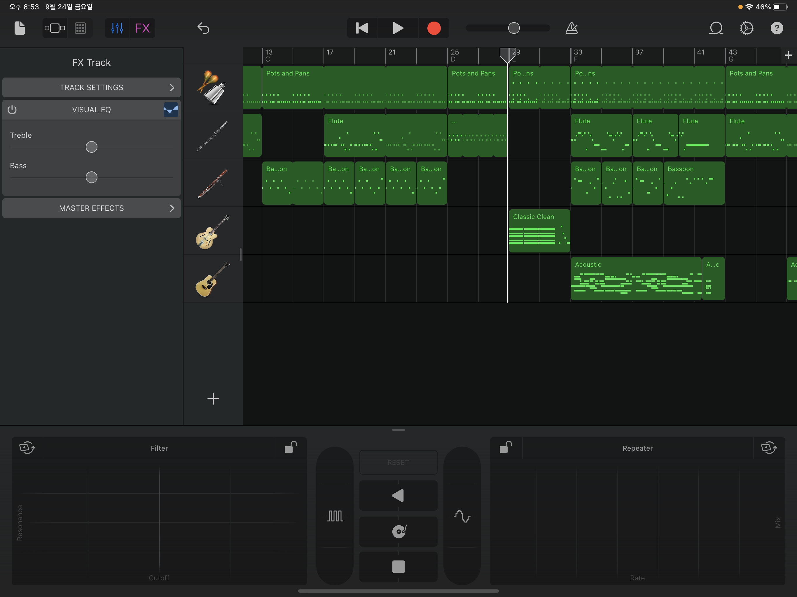797x597 pixels.
Task: Click the Treble slider knob
Action: [x=92, y=147]
